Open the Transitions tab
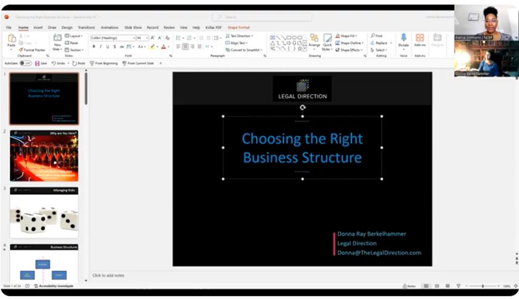 pyautogui.click(x=86, y=28)
